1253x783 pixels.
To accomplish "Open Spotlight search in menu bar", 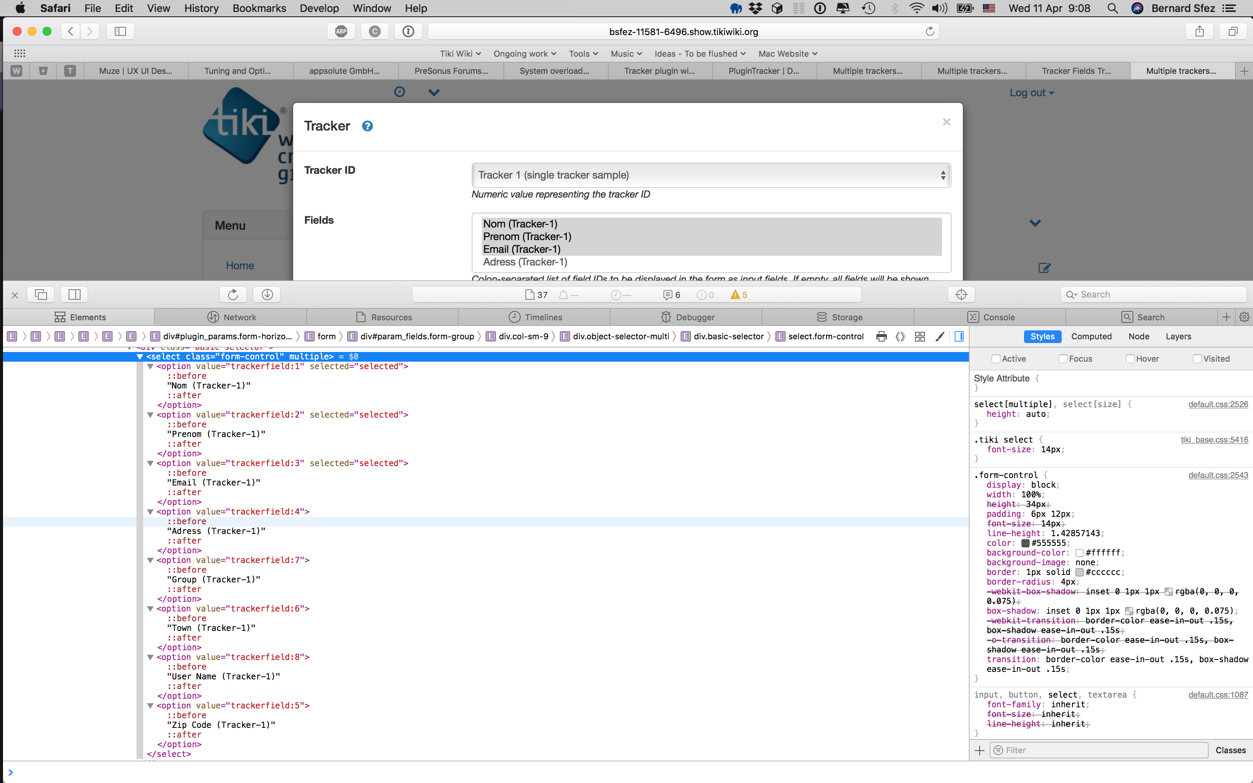I will coord(1112,8).
